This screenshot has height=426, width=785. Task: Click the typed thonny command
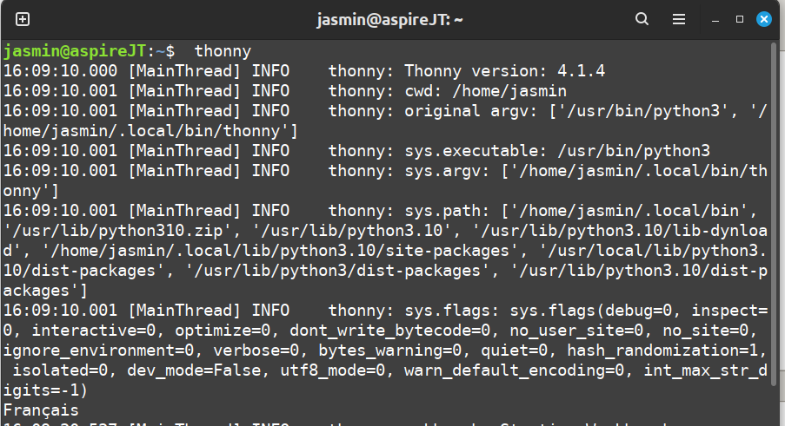(223, 51)
